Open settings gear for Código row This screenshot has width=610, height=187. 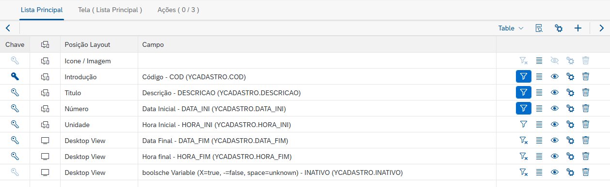[570, 76]
